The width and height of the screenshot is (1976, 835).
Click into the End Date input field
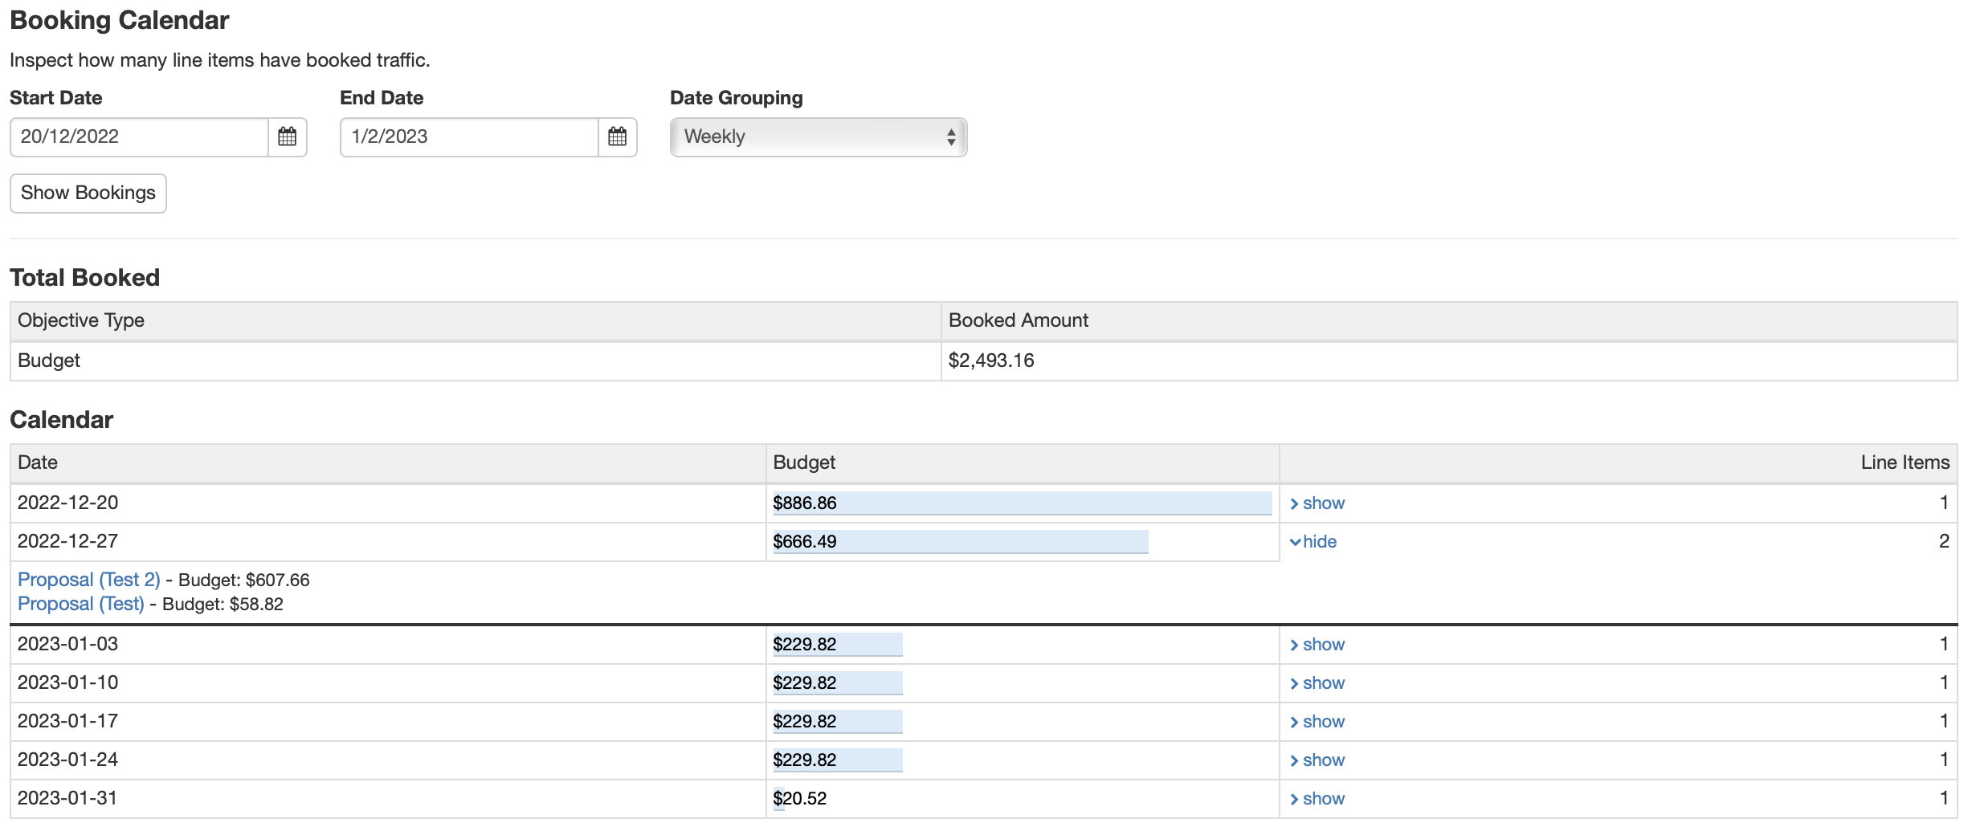pyautogui.click(x=468, y=137)
